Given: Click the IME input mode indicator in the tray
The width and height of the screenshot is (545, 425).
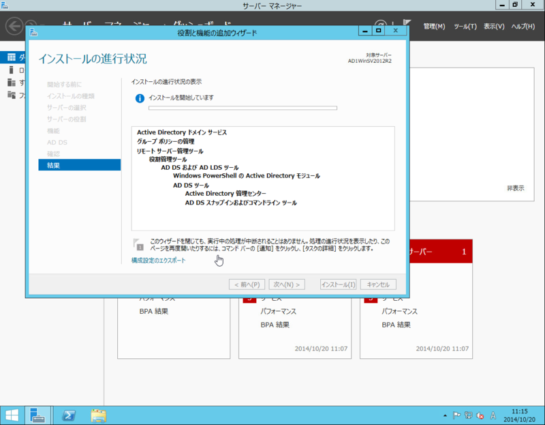Looking at the screenshot, I should [493, 414].
